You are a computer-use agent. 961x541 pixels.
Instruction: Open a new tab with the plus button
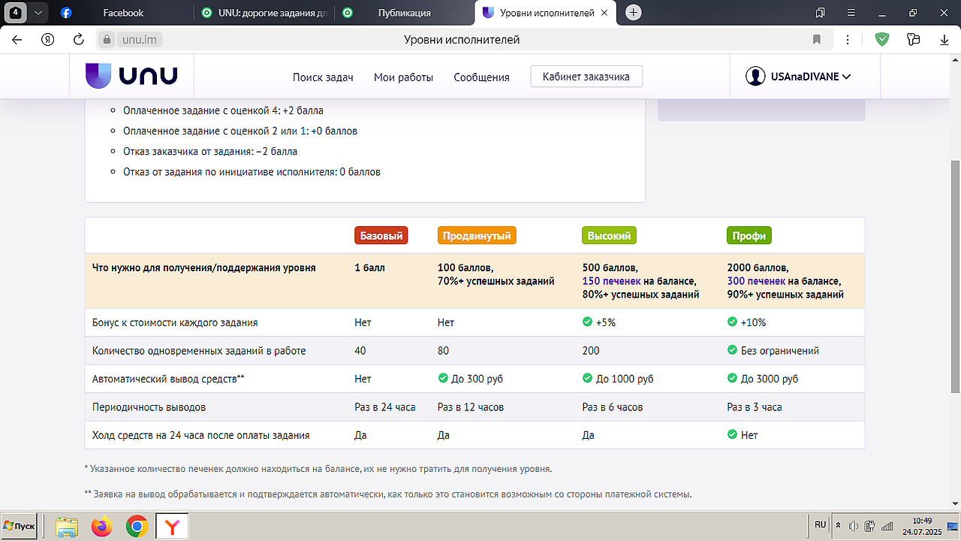tap(634, 13)
